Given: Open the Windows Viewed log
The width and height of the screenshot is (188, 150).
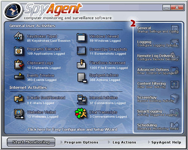Looking at the screenshot, I should click(104, 36).
